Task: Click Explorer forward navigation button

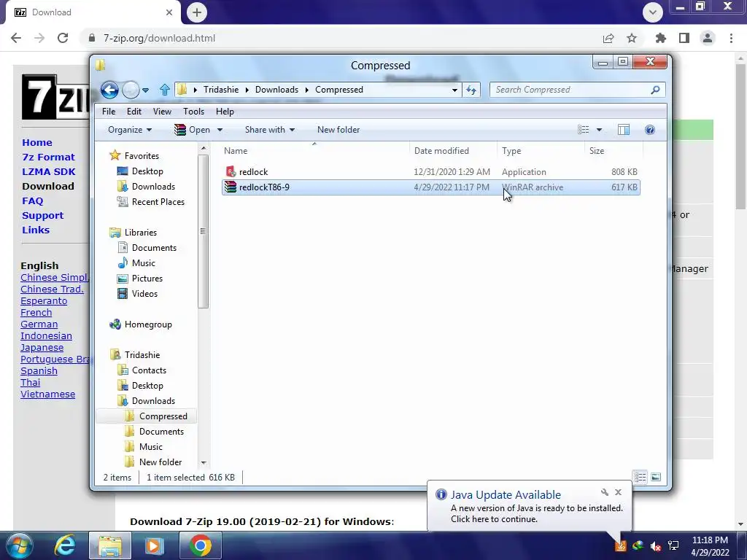Action: pyautogui.click(x=131, y=90)
